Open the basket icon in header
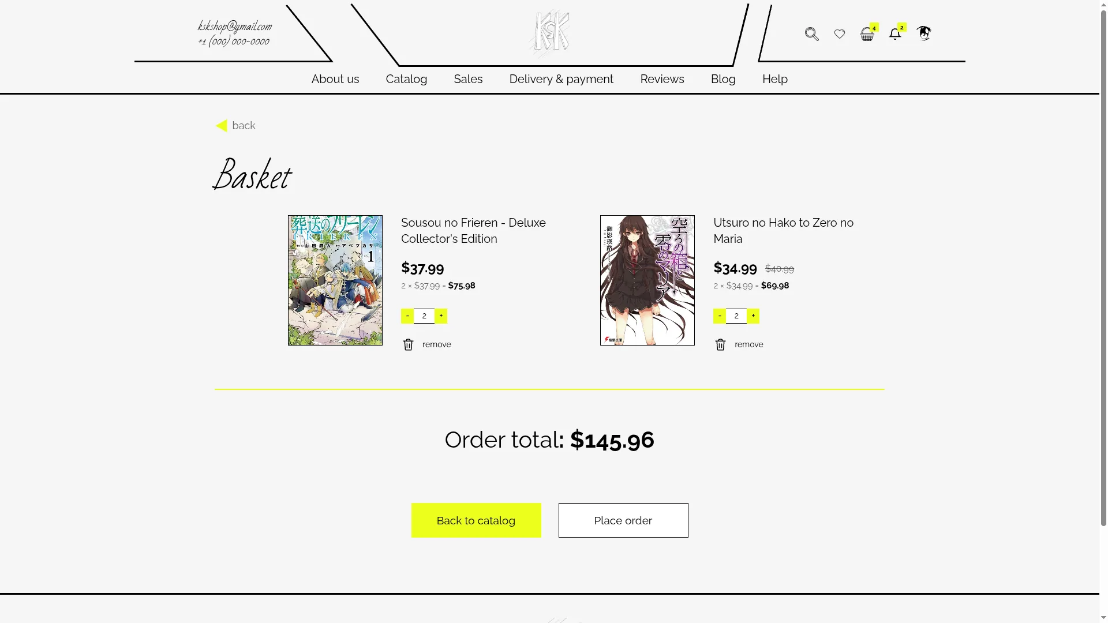Image resolution: width=1108 pixels, height=623 pixels. point(867,34)
